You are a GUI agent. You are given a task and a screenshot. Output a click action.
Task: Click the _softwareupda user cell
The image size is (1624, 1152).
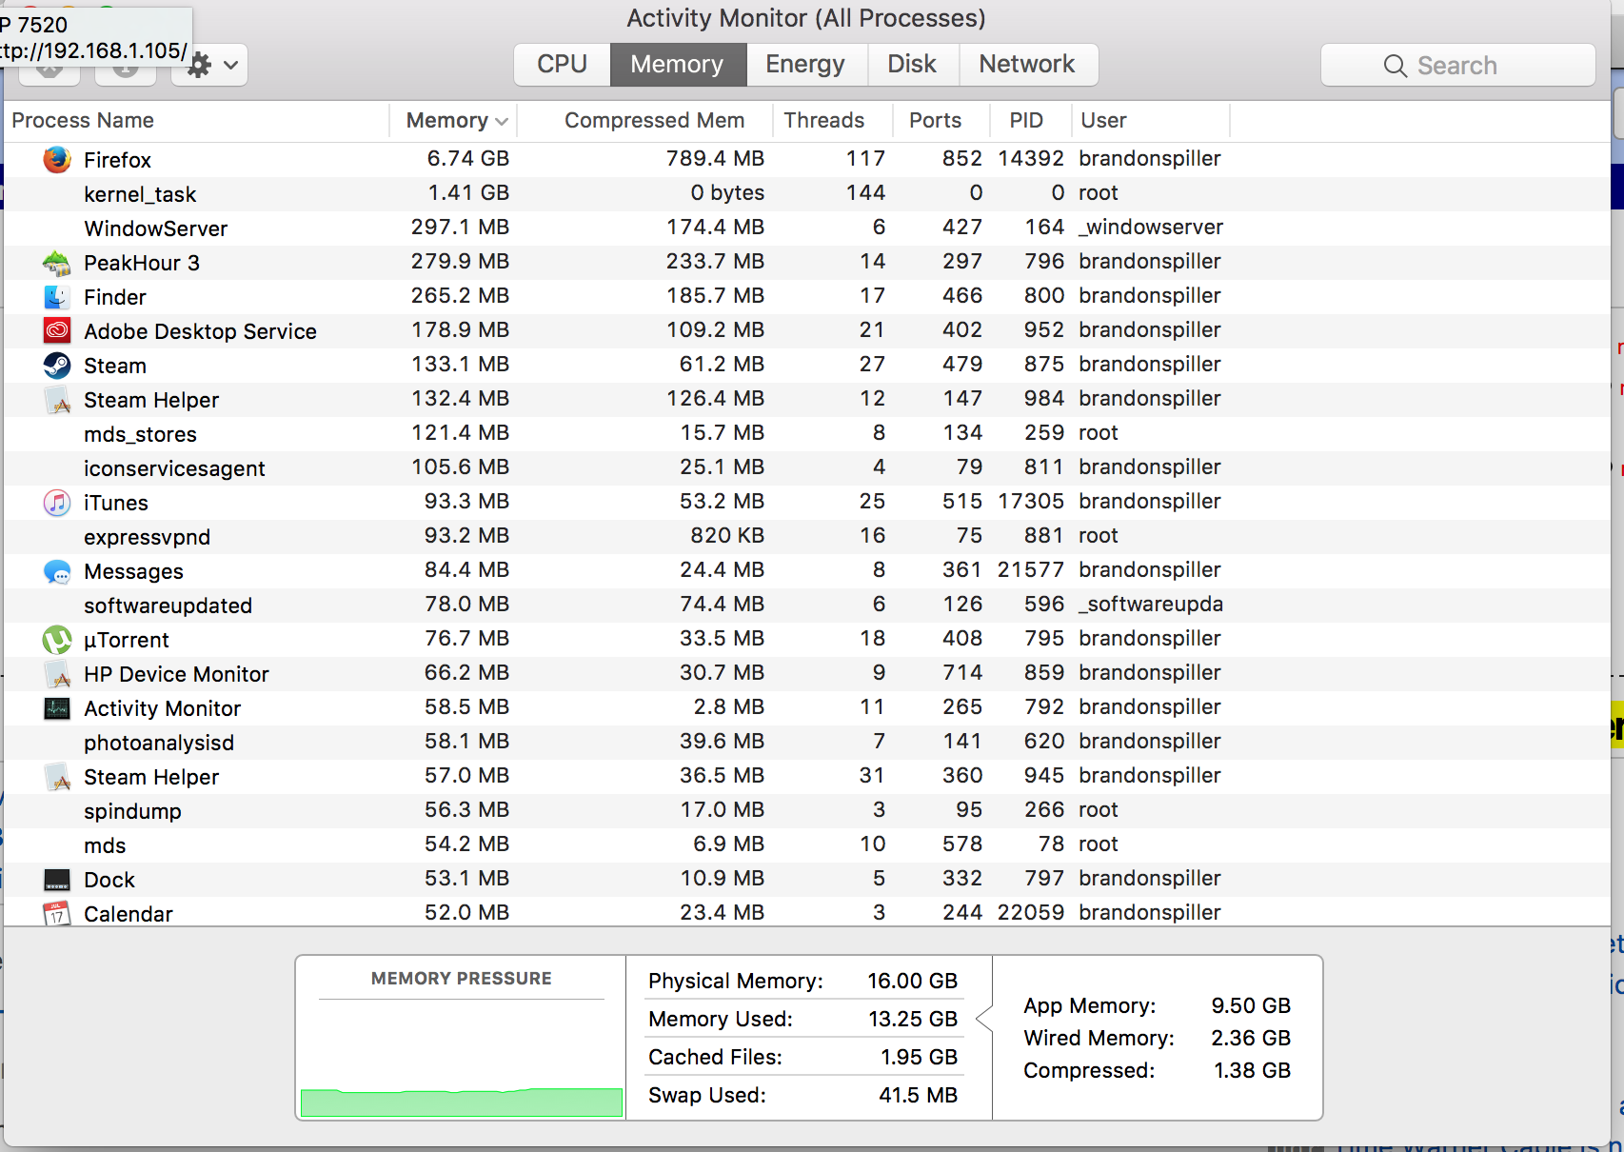point(1151,604)
